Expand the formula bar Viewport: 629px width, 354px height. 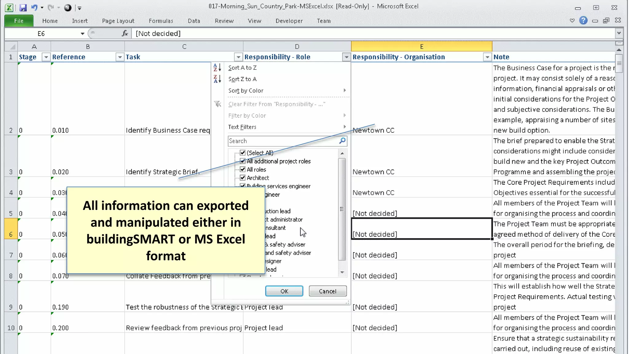pos(619,33)
